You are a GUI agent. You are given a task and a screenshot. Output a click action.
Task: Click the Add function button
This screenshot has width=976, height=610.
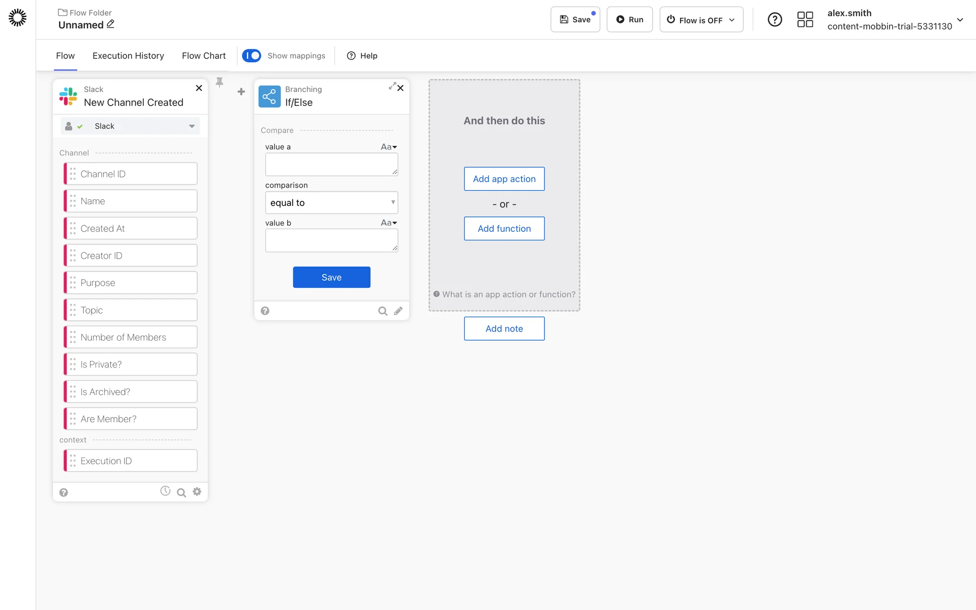tap(504, 229)
